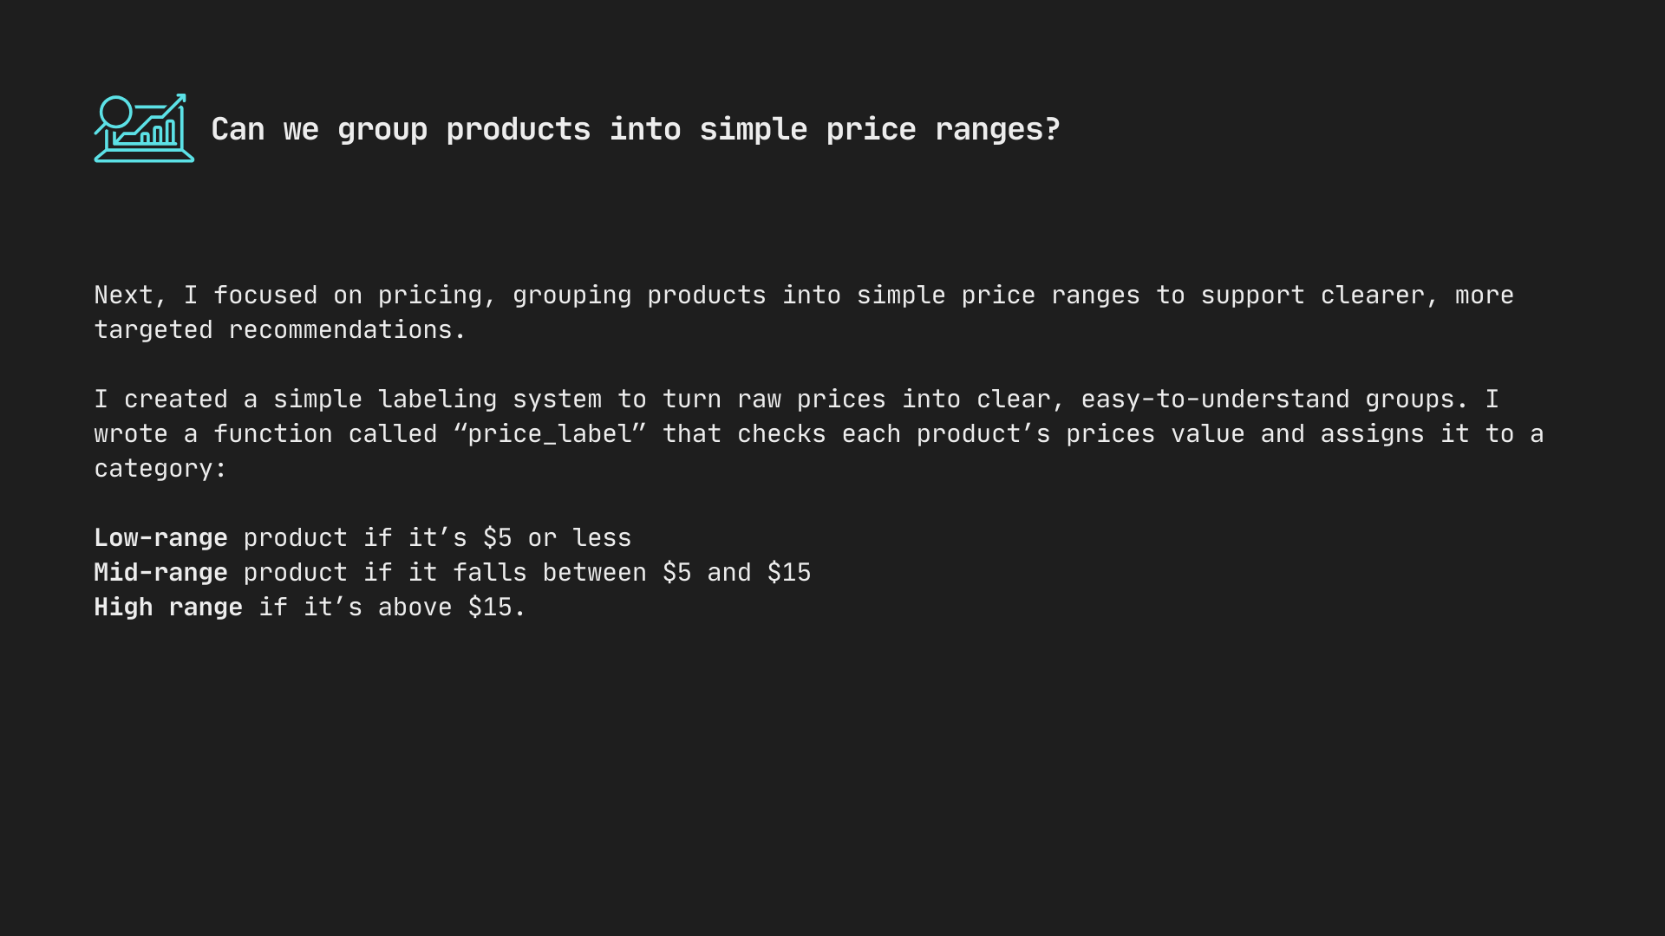Click the word "ranges?" in the title
Image resolution: width=1665 pixels, height=936 pixels.
997,129
